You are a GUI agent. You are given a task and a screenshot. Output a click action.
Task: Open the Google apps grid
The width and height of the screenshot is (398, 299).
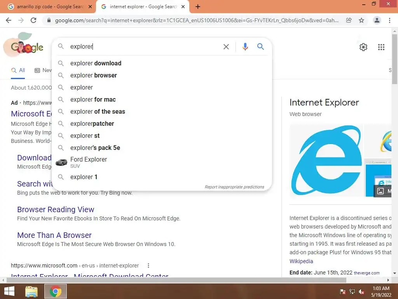click(381, 47)
